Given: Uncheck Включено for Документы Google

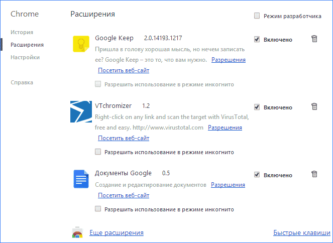Looking at the screenshot, I should point(257,175).
